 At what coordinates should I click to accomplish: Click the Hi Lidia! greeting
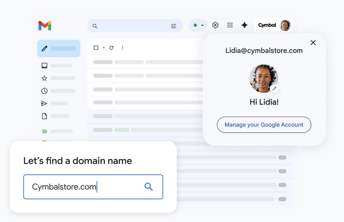[264, 102]
